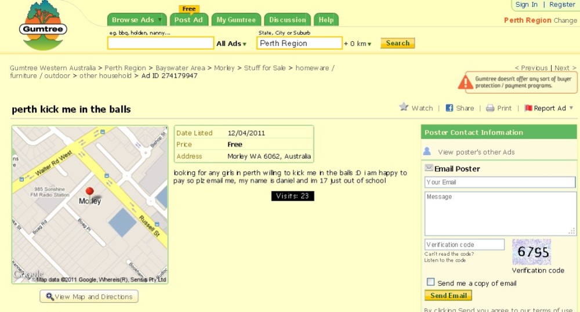The image size is (580, 312).
Task: Click the Gumtree logo
Action: (43, 26)
